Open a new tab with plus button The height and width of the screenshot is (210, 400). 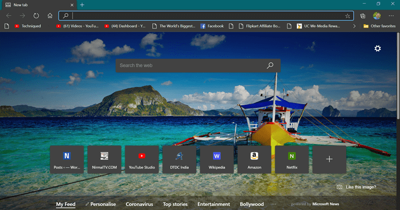(x=82, y=5)
